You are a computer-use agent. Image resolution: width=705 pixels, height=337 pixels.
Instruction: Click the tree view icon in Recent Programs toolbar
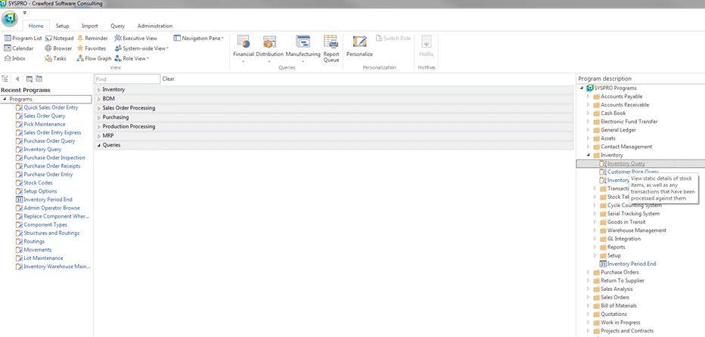pyautogui.click(x=5, y=79)
